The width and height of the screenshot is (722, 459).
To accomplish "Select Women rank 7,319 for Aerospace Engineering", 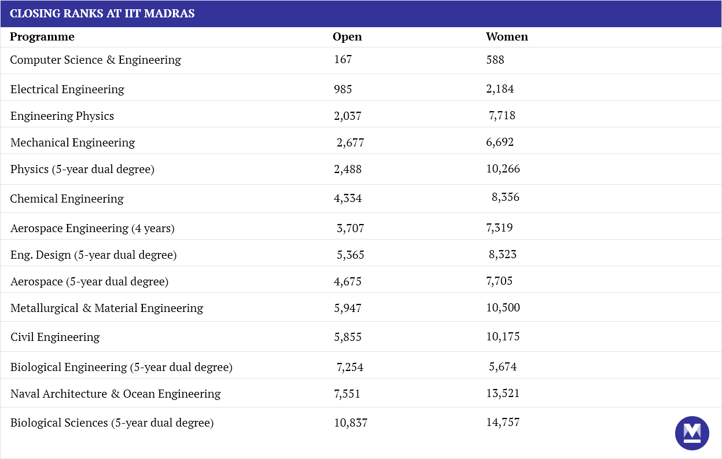I will 500,228.
